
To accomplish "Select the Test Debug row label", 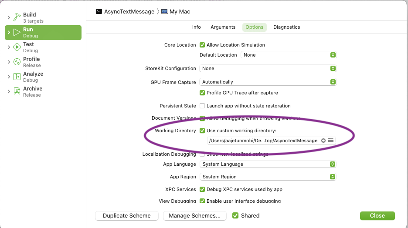I will pyautogui.click(x=31, y=47).
